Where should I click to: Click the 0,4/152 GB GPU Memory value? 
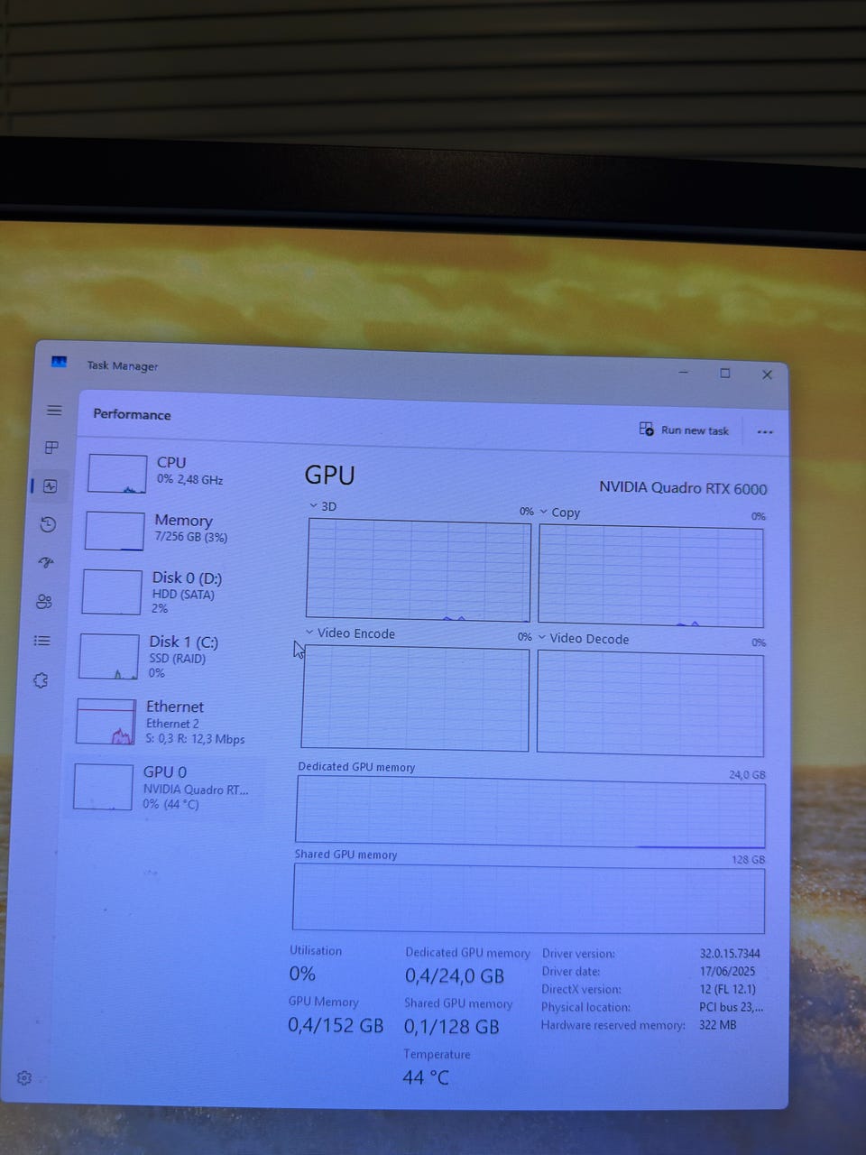(336, 1025)
